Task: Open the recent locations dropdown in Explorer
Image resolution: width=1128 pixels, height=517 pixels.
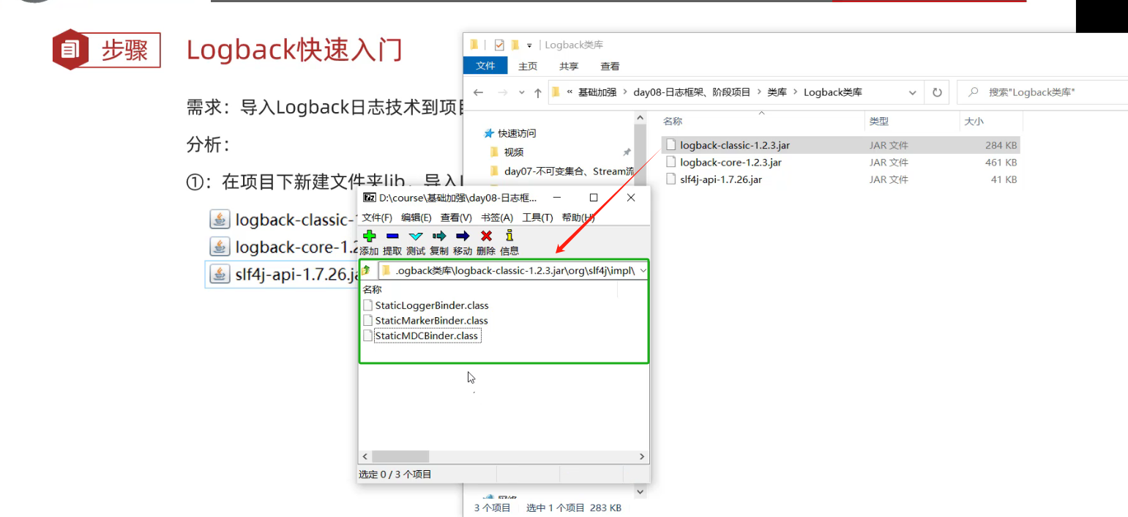Action: (521, 92)
